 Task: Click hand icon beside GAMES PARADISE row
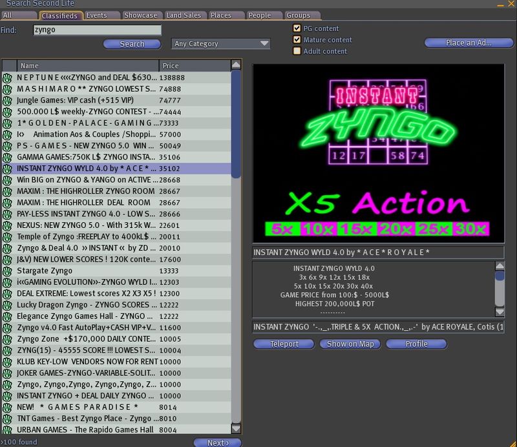7,408
